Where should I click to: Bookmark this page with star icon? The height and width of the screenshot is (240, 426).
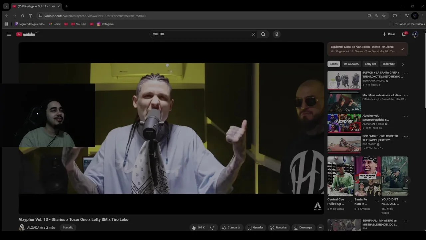point(384,16)
